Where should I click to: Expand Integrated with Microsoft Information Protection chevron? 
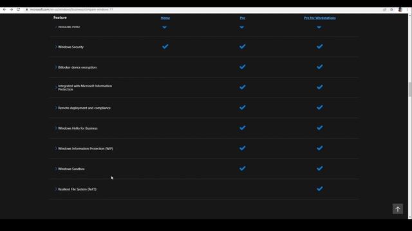tap(56, 87)
